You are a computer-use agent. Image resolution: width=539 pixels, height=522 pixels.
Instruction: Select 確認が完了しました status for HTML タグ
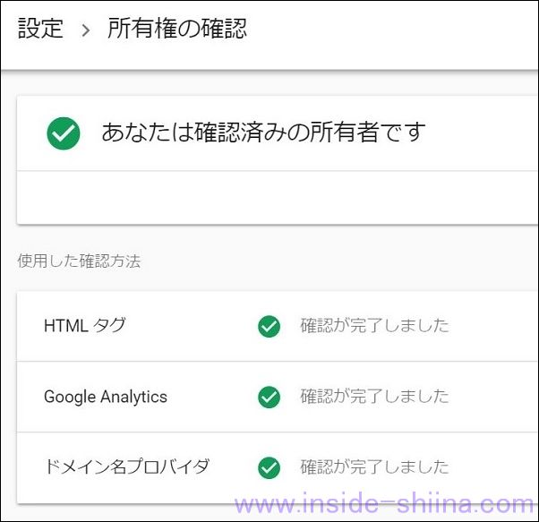coord(374,325)
